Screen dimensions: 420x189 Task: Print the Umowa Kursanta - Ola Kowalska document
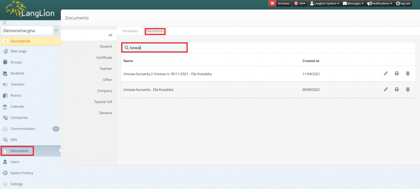397,89
